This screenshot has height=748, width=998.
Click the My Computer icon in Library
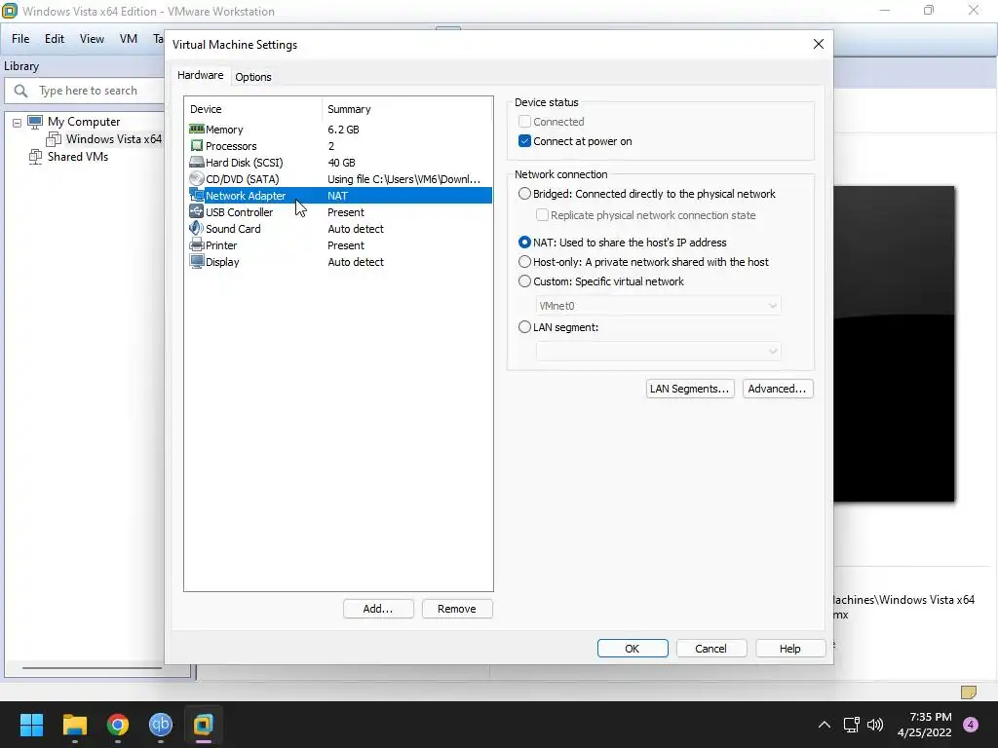[35, 122]
